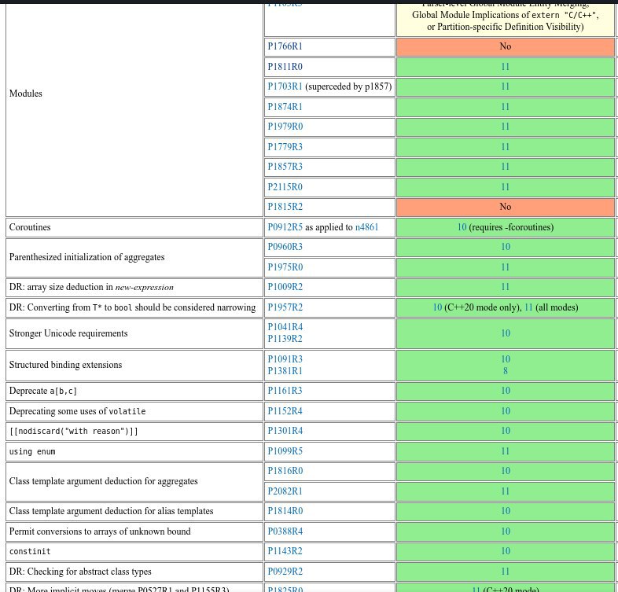Open version 11 in using enum row
Screen dimensions: 618x592
pos(506,451)
